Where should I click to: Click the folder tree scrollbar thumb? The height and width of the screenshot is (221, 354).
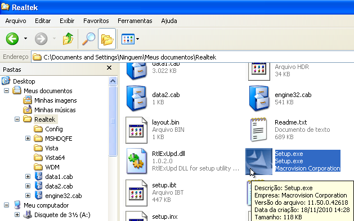tap(113, 121)
